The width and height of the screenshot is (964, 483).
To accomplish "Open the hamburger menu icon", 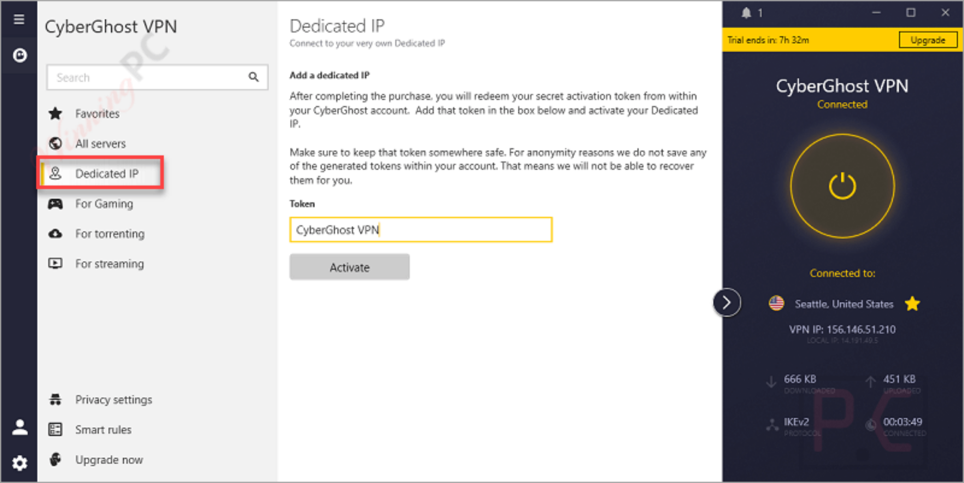I will (19, 19).
